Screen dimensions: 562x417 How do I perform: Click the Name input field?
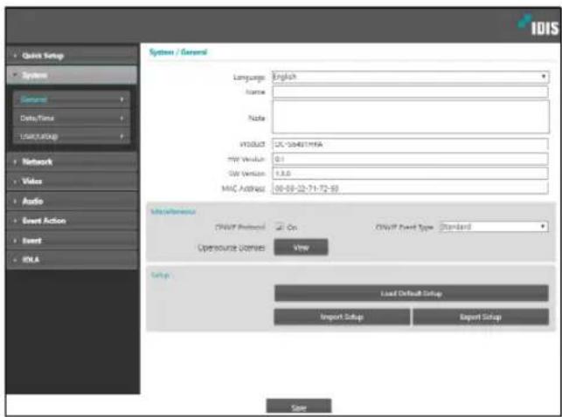pyautogui.click(x=411, y=92)
